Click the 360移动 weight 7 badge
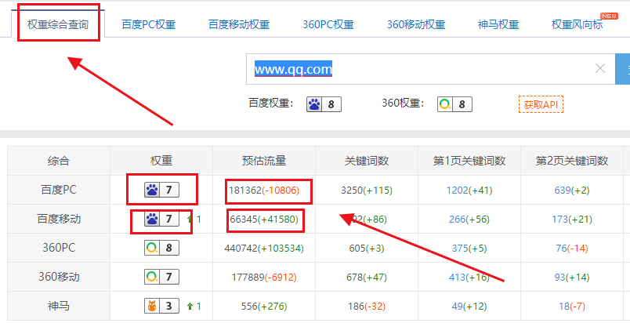630x323 pixels. click(x=161, y=277)
